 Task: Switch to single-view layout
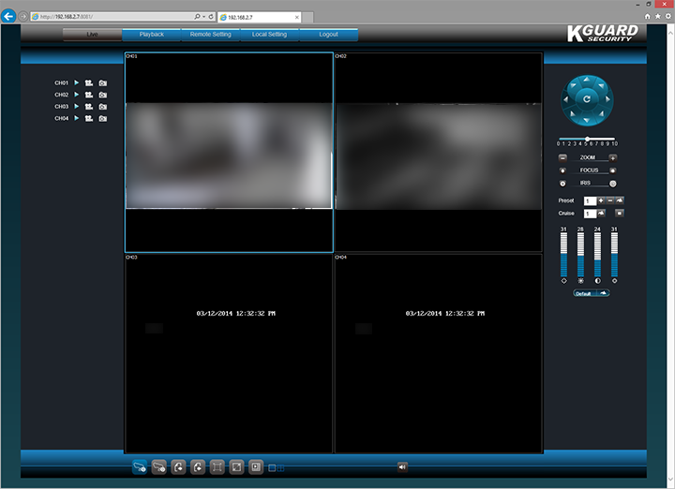pyautogui.click(x=272, y=467)
